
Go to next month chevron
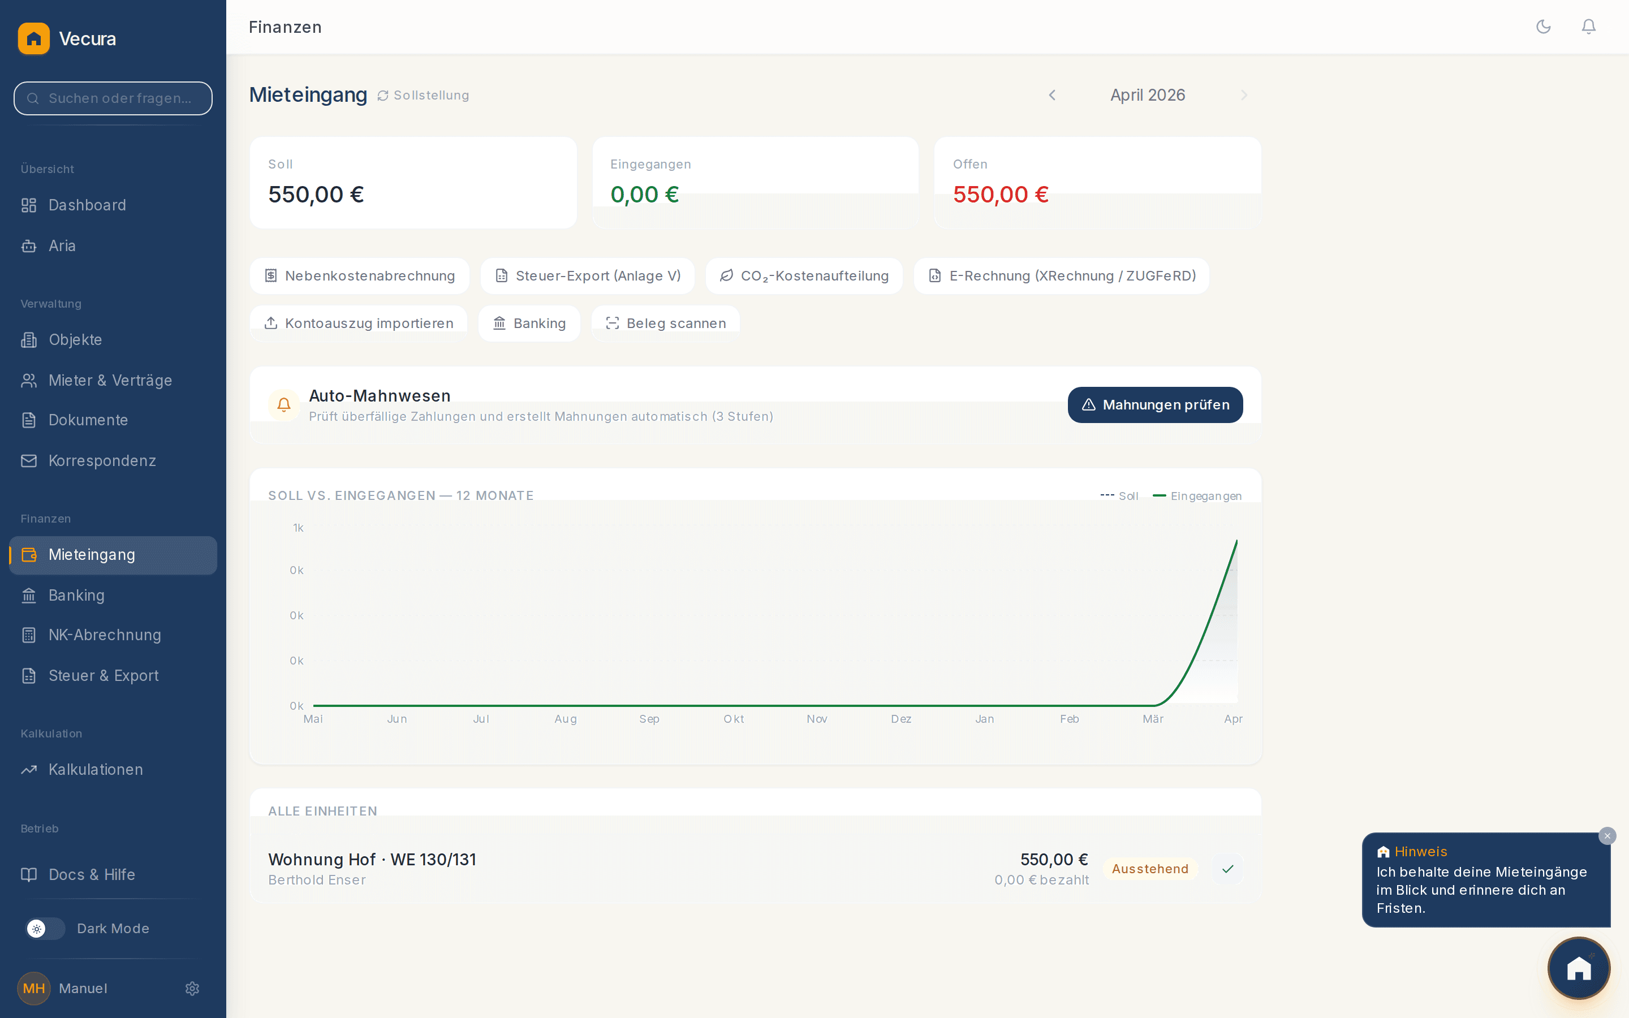pyautogui.click(x=1244, y=96)
